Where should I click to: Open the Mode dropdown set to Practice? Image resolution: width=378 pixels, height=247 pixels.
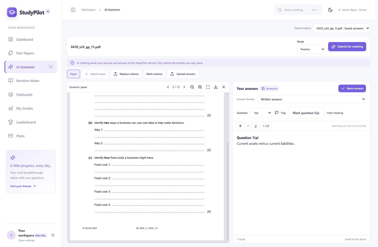(x=311, y=49)
